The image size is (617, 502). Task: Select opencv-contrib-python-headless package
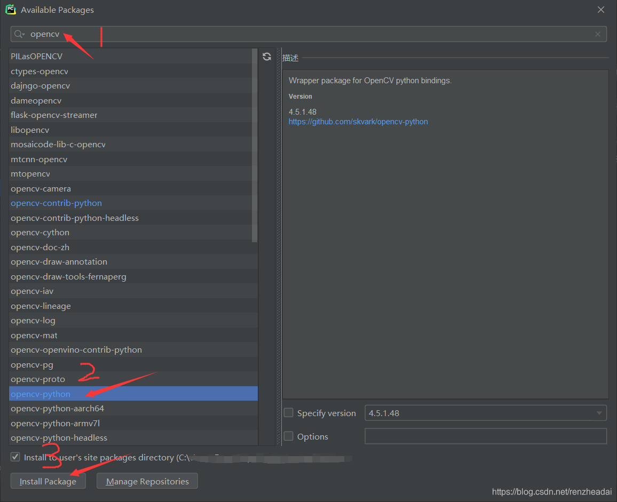tap(133, 218)
